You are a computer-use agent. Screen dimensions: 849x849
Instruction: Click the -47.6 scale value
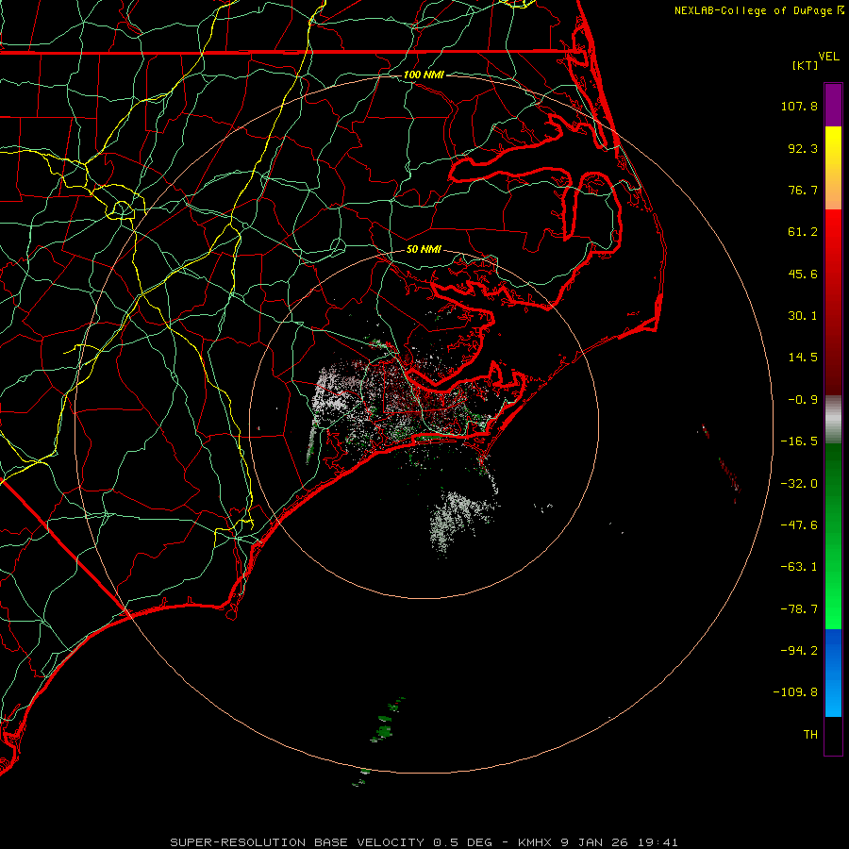pyautogui.click(x=799, y=525)
